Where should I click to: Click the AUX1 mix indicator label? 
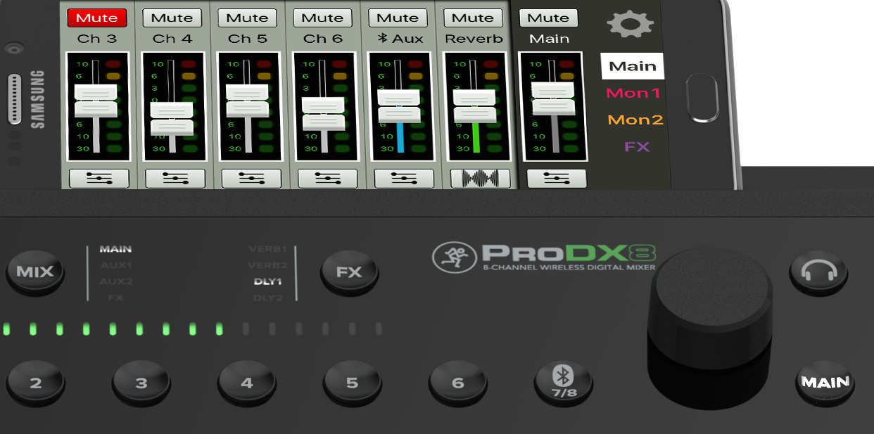click(116, 265)
